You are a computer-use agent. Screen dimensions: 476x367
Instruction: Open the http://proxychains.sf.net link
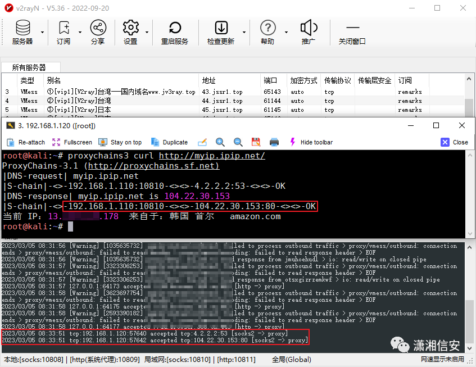tap(153, 166)
